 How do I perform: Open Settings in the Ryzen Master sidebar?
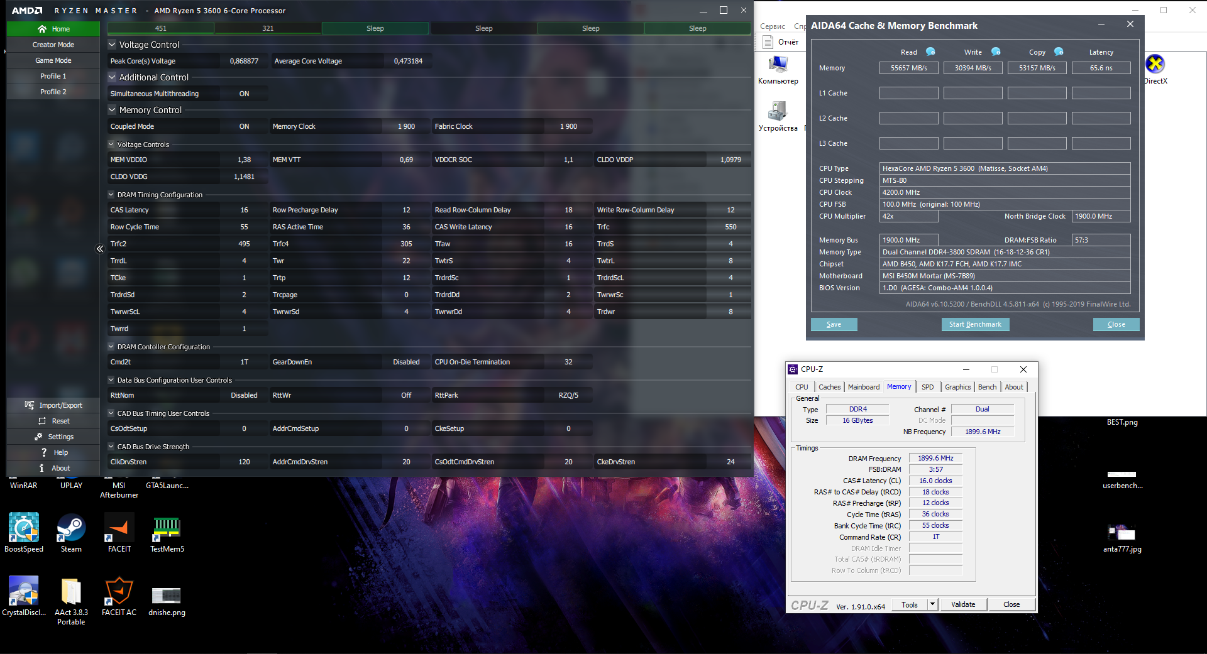coord(53,437)
